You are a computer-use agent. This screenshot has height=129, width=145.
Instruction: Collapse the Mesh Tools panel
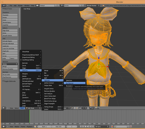(3, 9)
